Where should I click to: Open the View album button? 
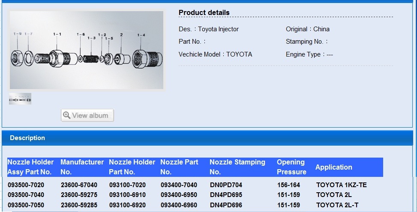click(87, 115)
